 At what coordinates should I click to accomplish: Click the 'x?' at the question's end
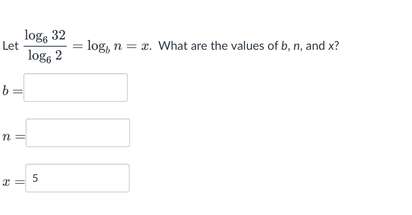pos(334,46)
